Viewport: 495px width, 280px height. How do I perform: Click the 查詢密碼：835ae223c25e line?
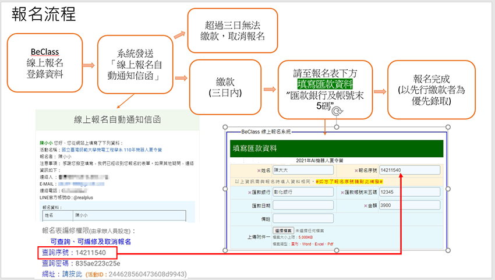[81, 263]
